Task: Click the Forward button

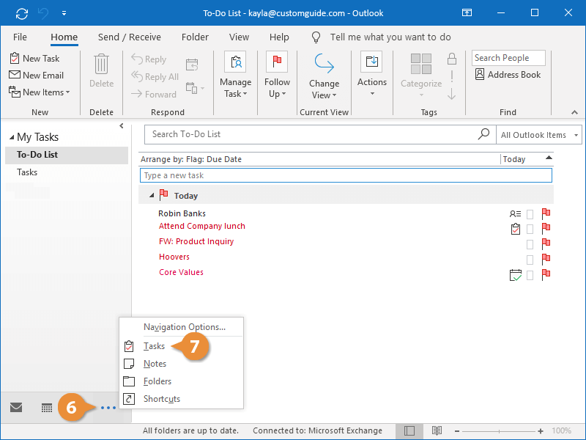Action: pyautogui.click(x=154, y=94)
